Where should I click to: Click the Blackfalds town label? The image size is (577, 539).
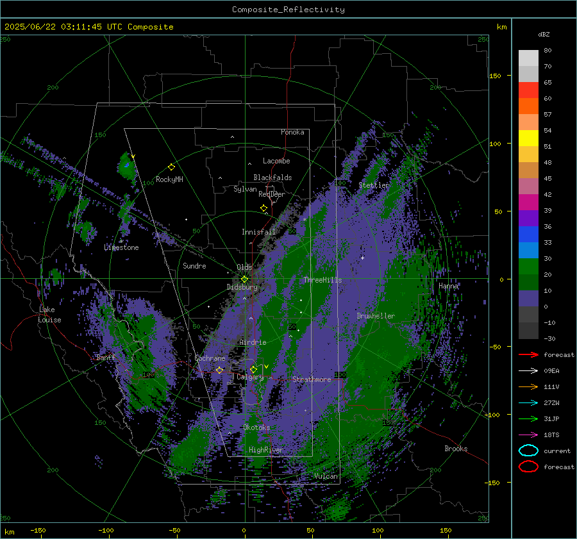coord(272,178)
